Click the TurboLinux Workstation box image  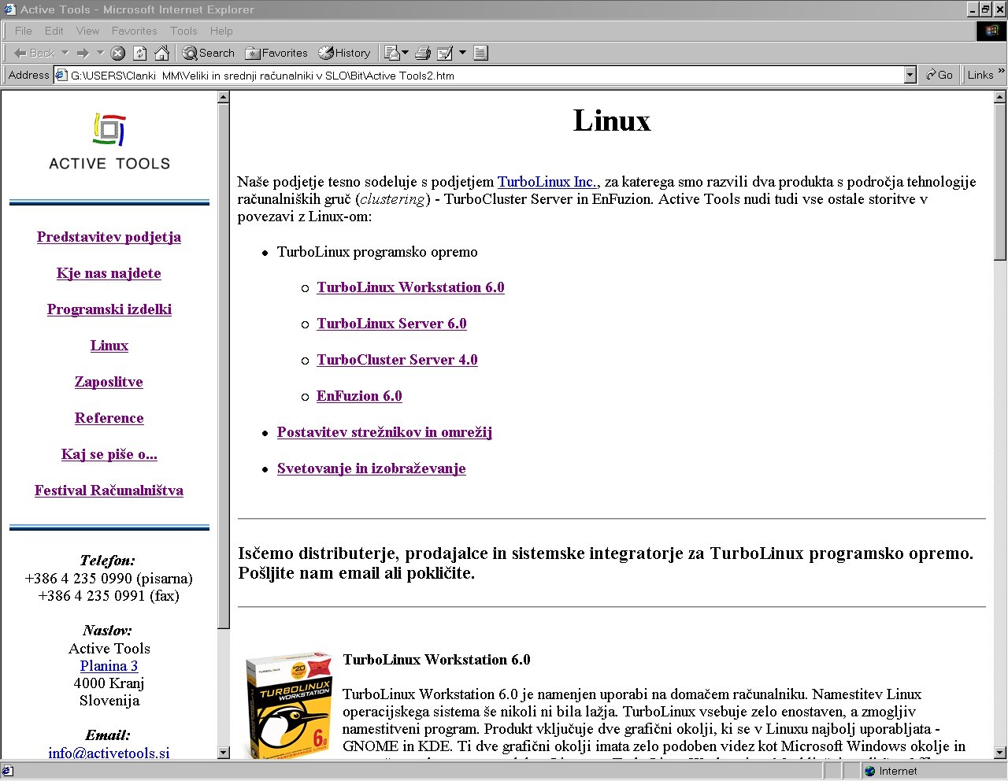pos(289,704)
